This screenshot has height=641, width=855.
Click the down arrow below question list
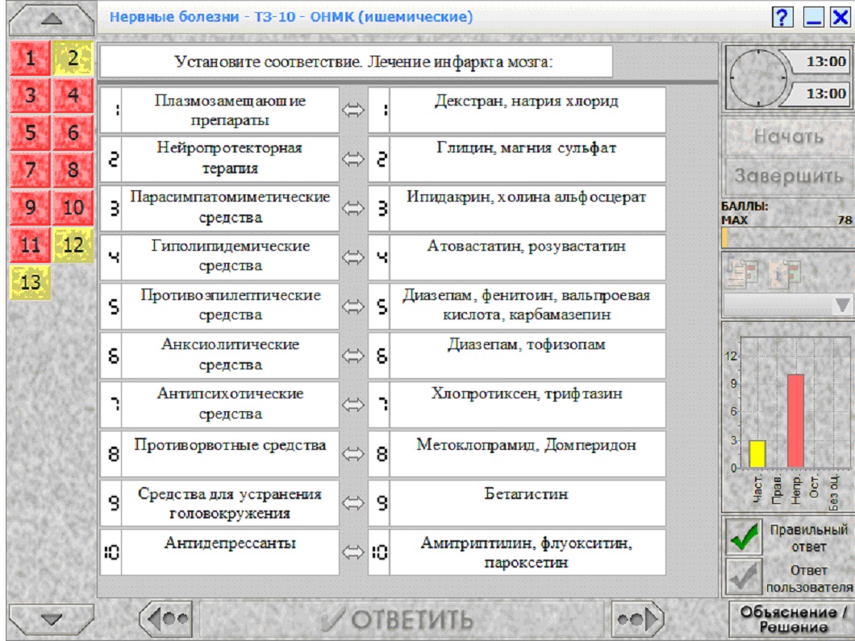click(x=52, y=619)
